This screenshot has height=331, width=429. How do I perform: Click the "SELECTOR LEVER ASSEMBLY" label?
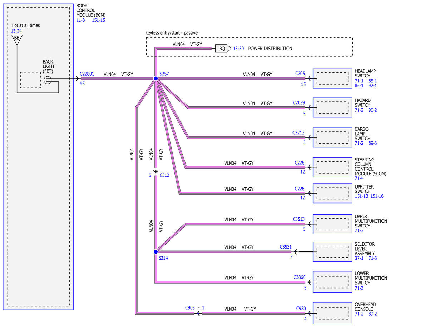click(x=365, y=249)
